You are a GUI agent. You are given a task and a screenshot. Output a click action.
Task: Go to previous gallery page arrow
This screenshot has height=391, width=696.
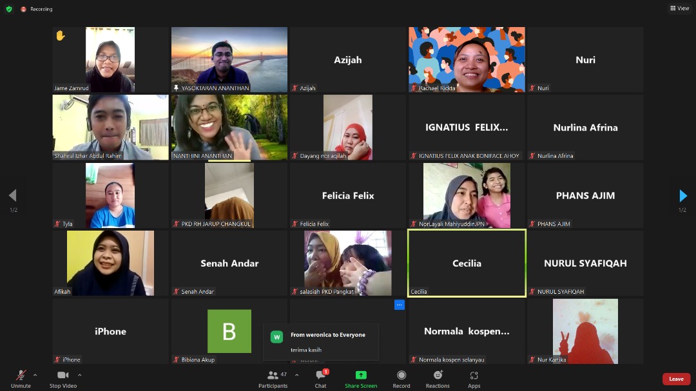(12, 196)
